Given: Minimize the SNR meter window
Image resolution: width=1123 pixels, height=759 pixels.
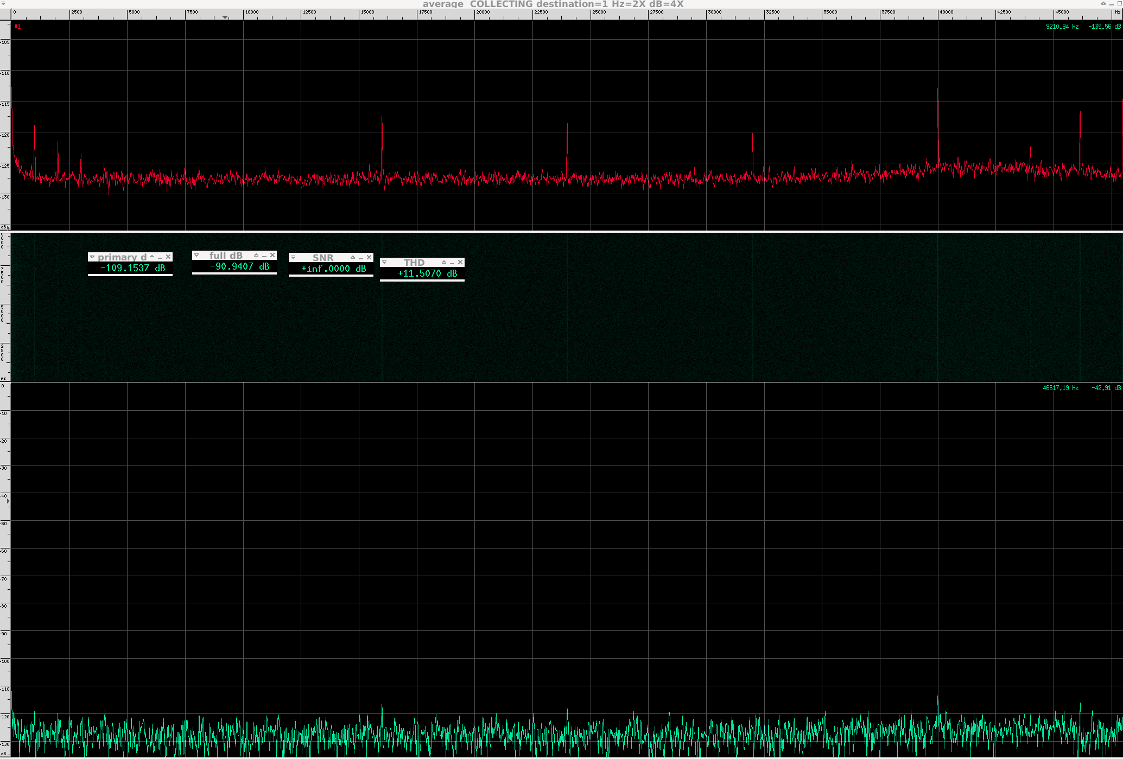Looking at the screenshot, I should tap(361, 258).
